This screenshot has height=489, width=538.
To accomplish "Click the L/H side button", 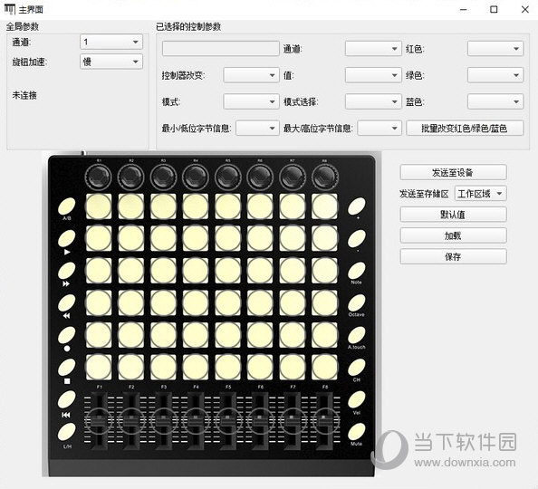I will coord(66,431).
